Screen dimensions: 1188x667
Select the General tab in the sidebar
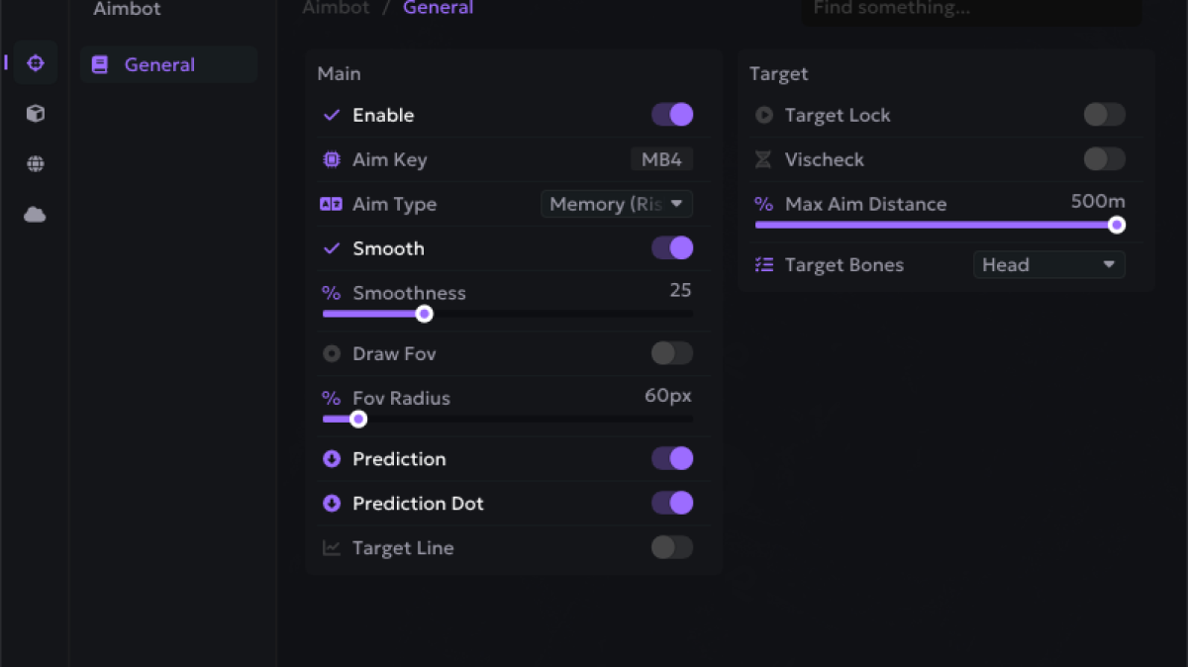[x=159, y=65]
